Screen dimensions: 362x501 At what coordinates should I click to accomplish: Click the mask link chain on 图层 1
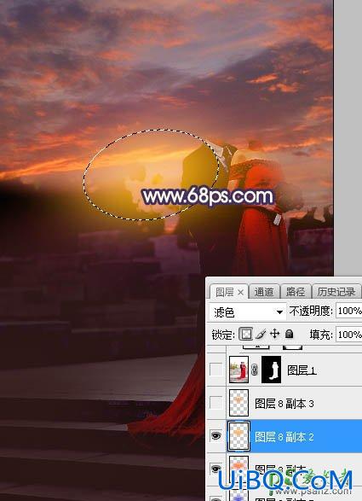(x=255, y=370)
